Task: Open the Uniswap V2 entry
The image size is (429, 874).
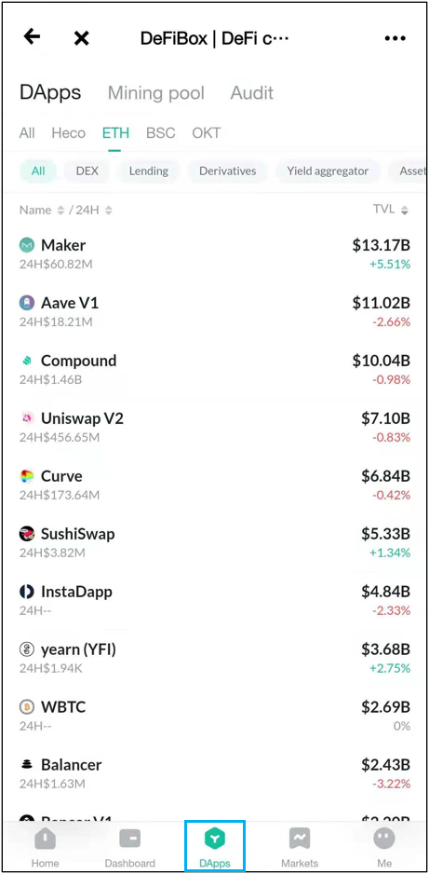Action: tap(214, 427)
